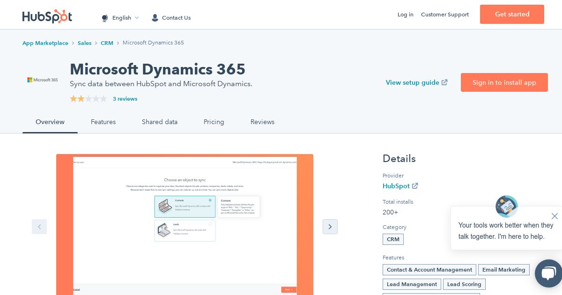Click the chatbot avatar above the help message
Image resolution: width=562 pixels, height=295 pixels.
[x=506, y=206]
